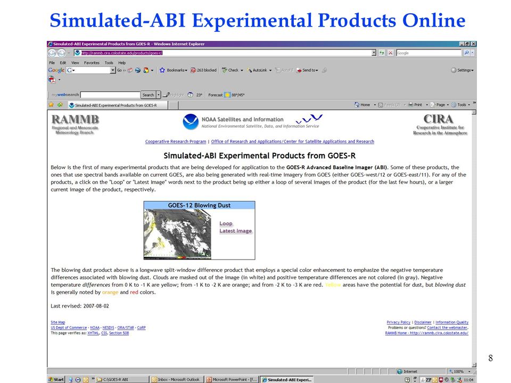Viewport: 511px width, 383px height.
Task: Click the Site Map footer link
Action: click(57, 322)
